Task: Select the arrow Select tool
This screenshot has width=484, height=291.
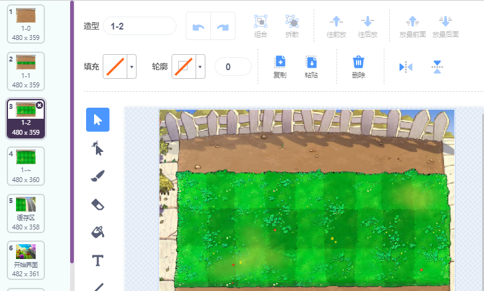Action: point(98,119)
